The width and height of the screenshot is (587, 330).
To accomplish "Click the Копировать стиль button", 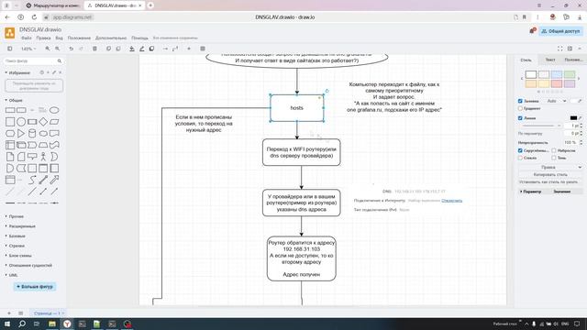I will click(550, 175).
